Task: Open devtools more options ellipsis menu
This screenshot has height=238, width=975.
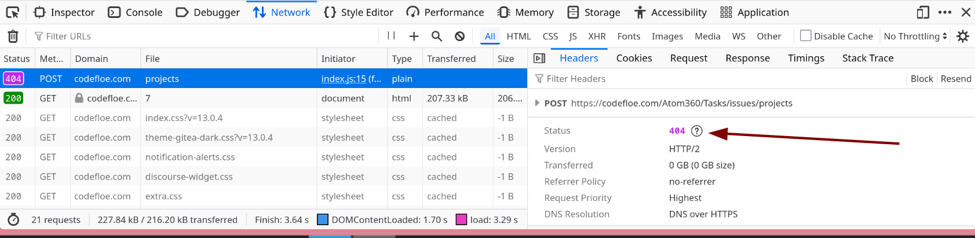Action: click(945, 12)
